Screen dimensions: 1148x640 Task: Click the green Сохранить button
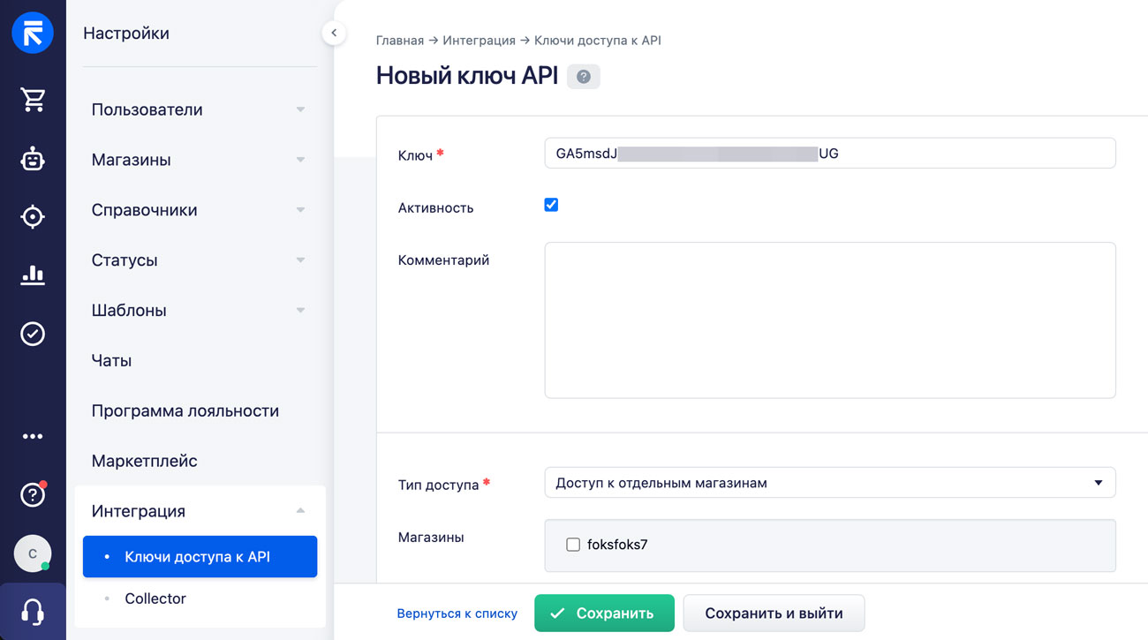pos(604,613)
